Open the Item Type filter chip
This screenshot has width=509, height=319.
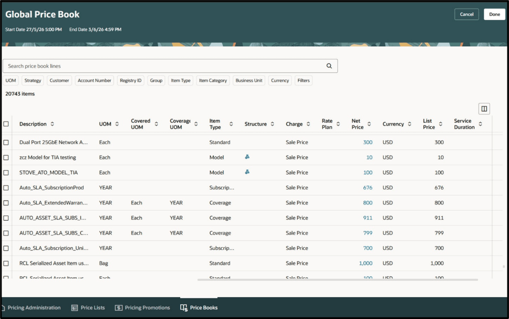[181, 80]
